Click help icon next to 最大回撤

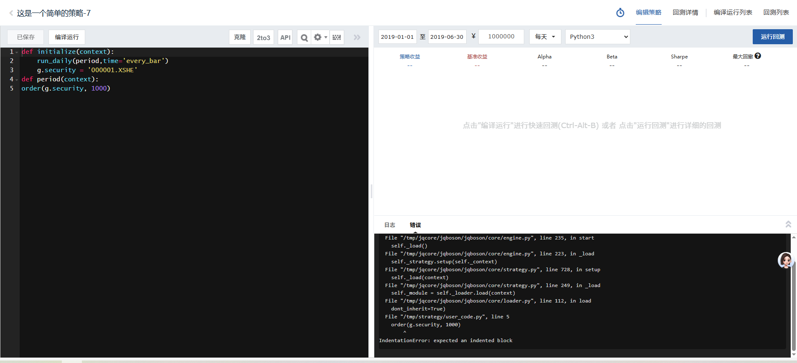coord(758,56)
